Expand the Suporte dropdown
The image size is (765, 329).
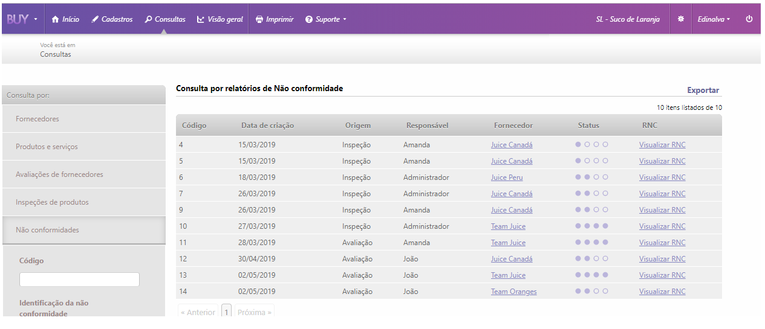tap(326, 19)
